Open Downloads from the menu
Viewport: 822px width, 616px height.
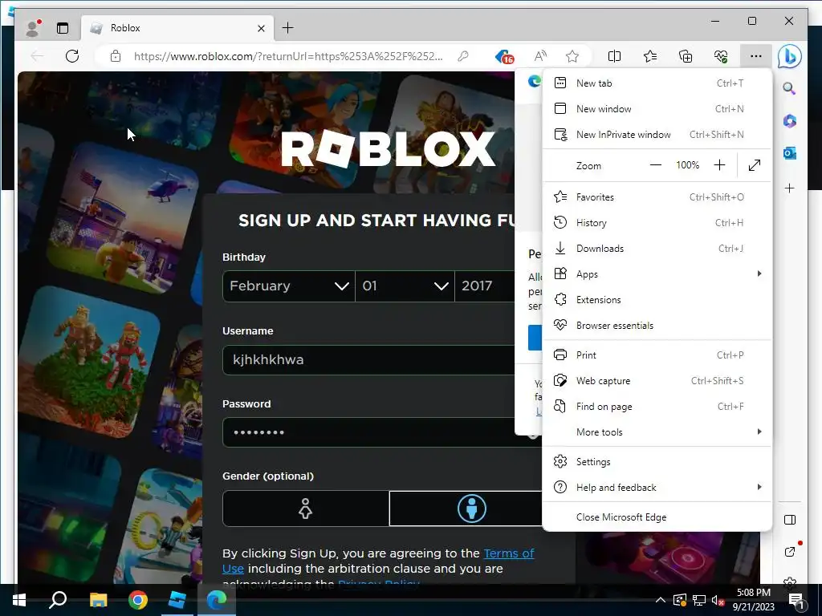click(657, 249)
